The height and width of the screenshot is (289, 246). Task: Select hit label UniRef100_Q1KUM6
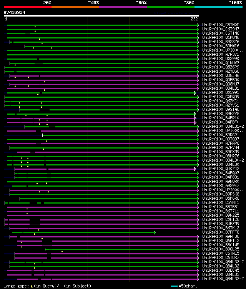click(221, 37)
